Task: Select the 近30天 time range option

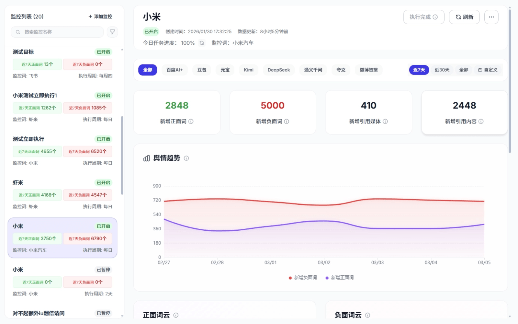Action: click(442, 70)
